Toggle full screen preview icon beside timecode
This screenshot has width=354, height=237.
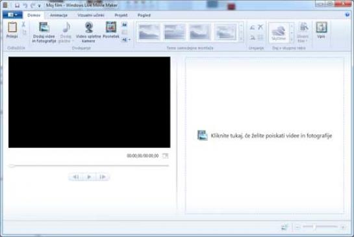point(165,156)
